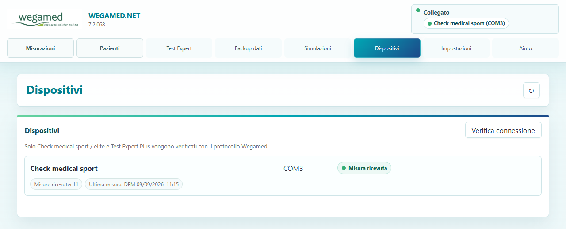This screenshot has height=229, width=566.
Task: Click the large Dispositivi page heading
Action: pyautogui.click(x=54, y=90)
